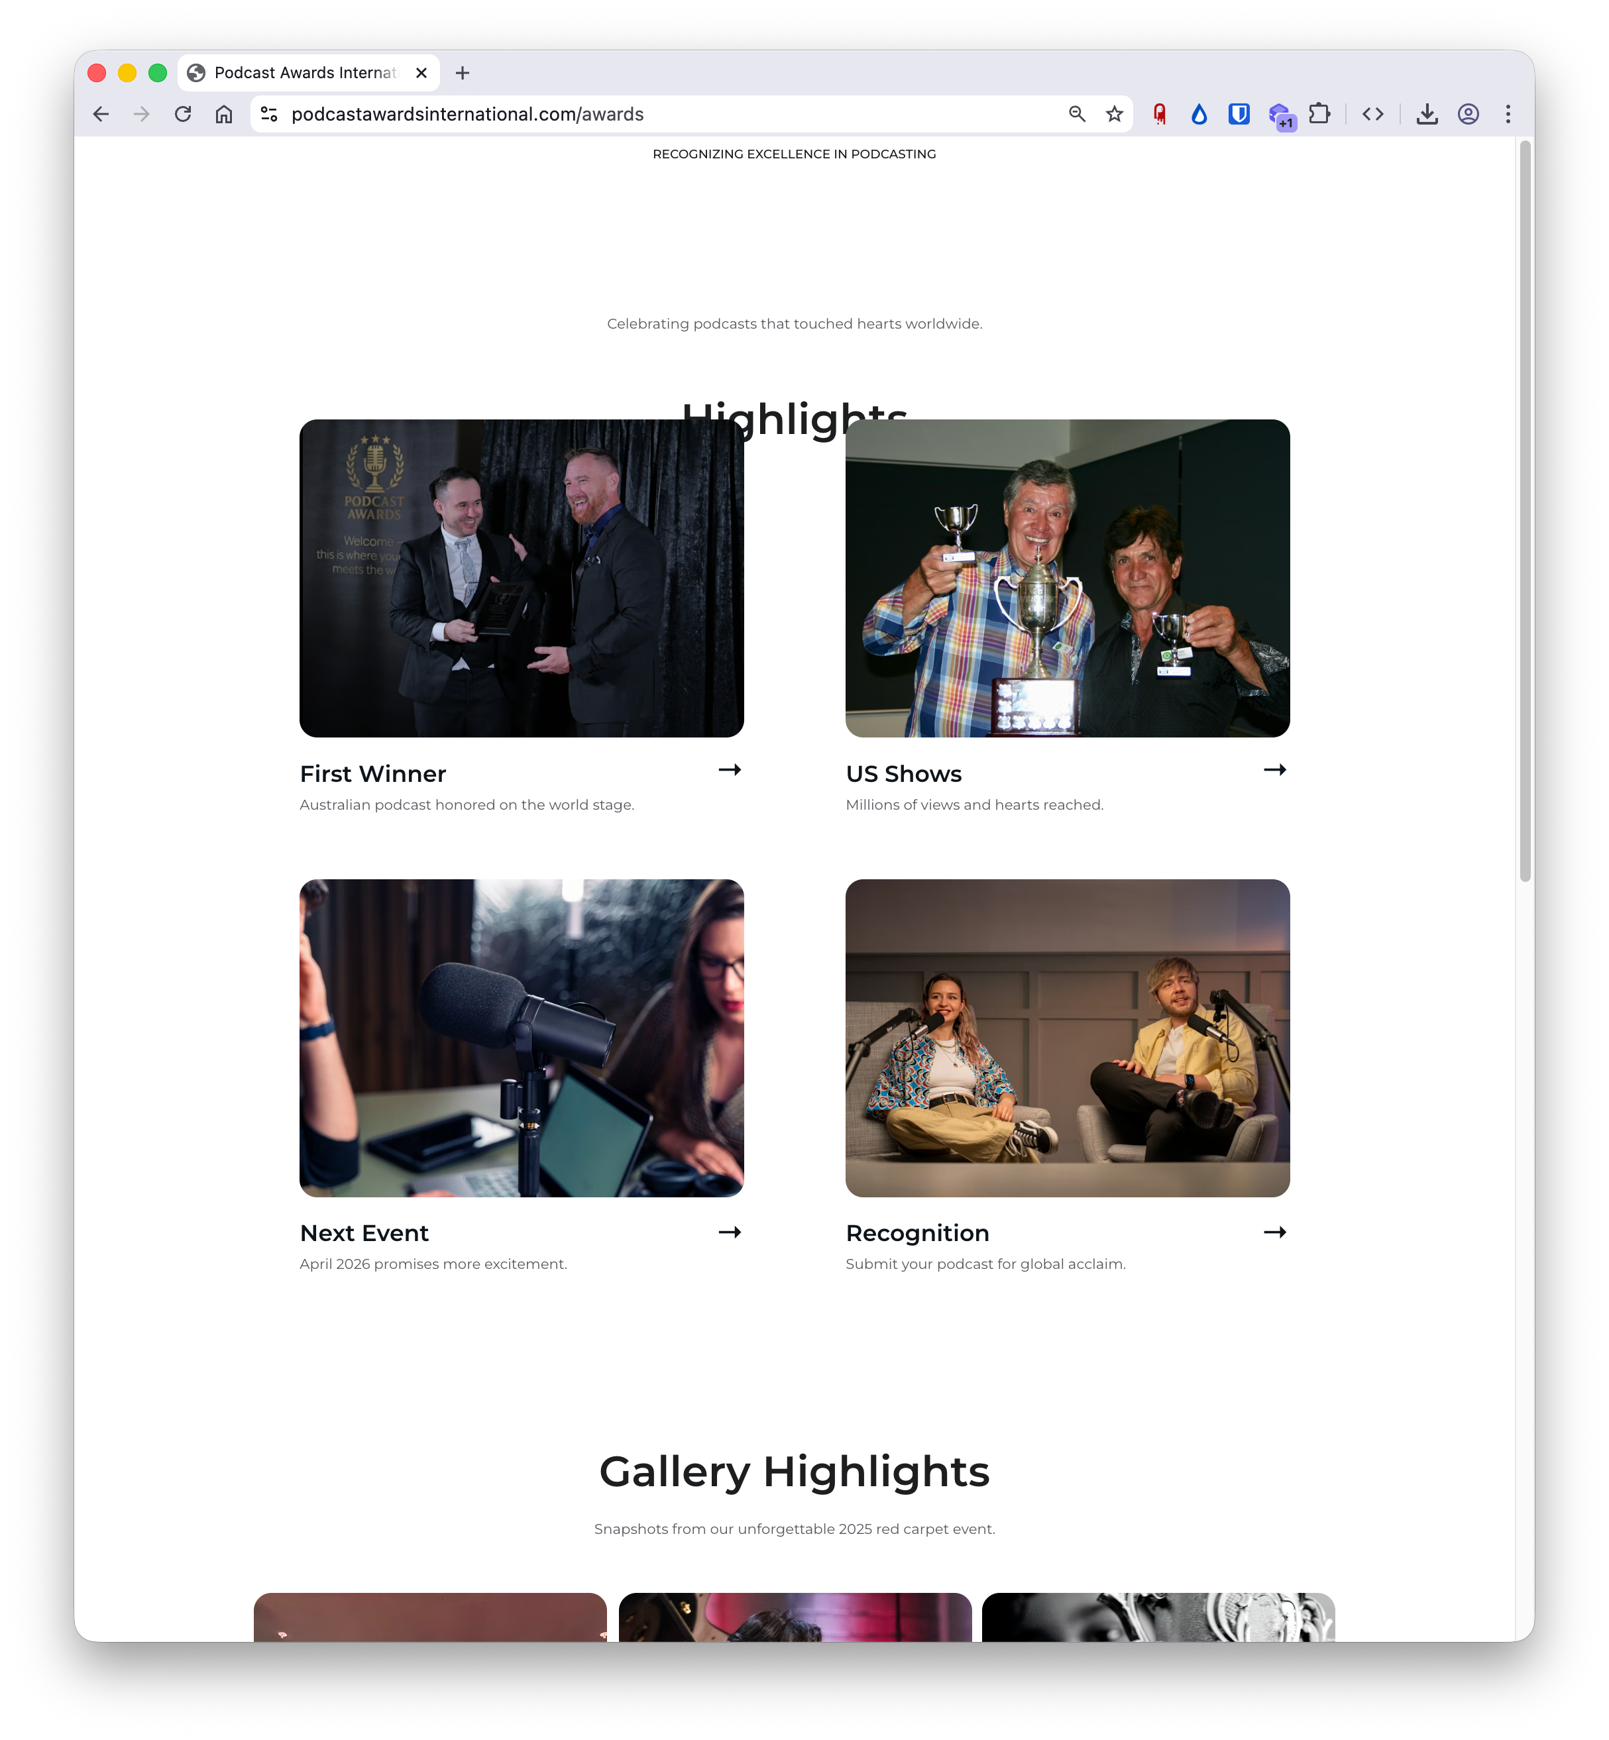Open a new browser tab
Image resolution: width=1609 pixels, height=1740 pixels.
pos(463,73)
